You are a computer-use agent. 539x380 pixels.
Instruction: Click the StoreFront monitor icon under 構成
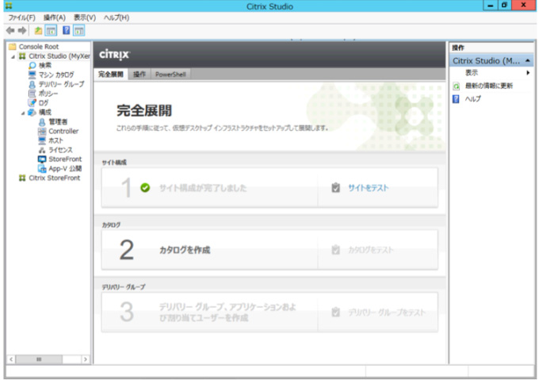(42, 159)
